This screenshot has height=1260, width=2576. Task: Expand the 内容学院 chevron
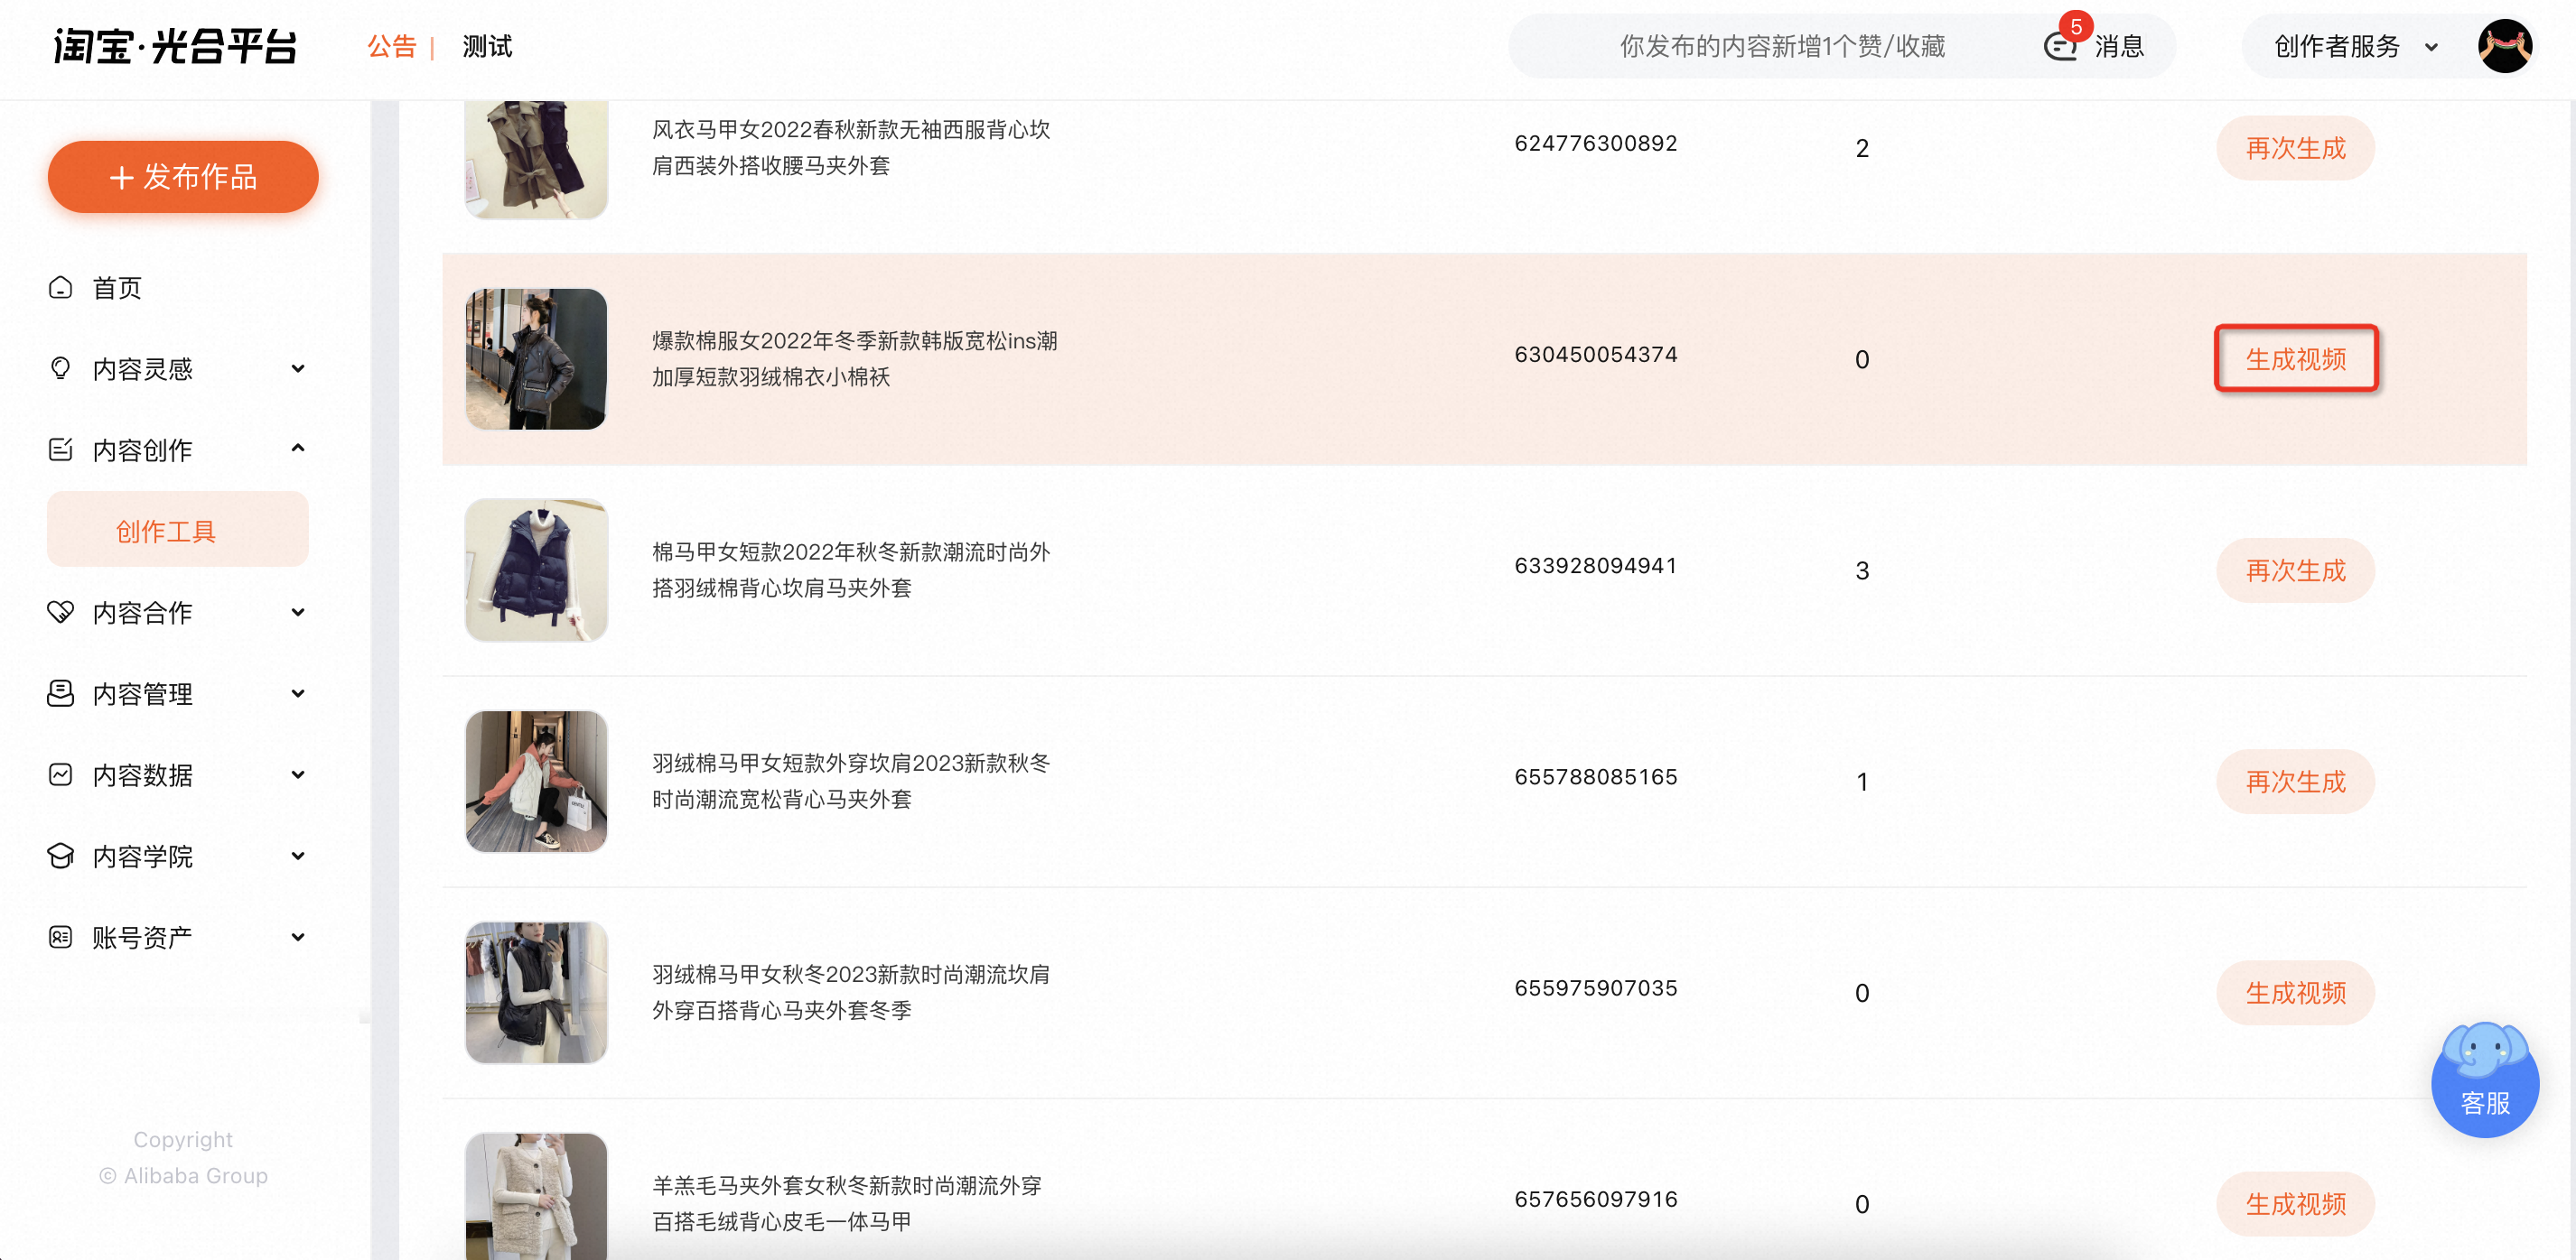[298, 856]
